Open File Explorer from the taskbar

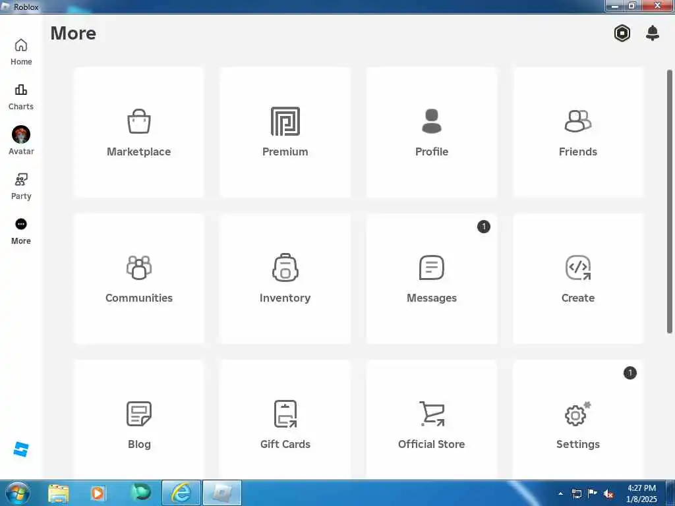(x=59, y=493)
